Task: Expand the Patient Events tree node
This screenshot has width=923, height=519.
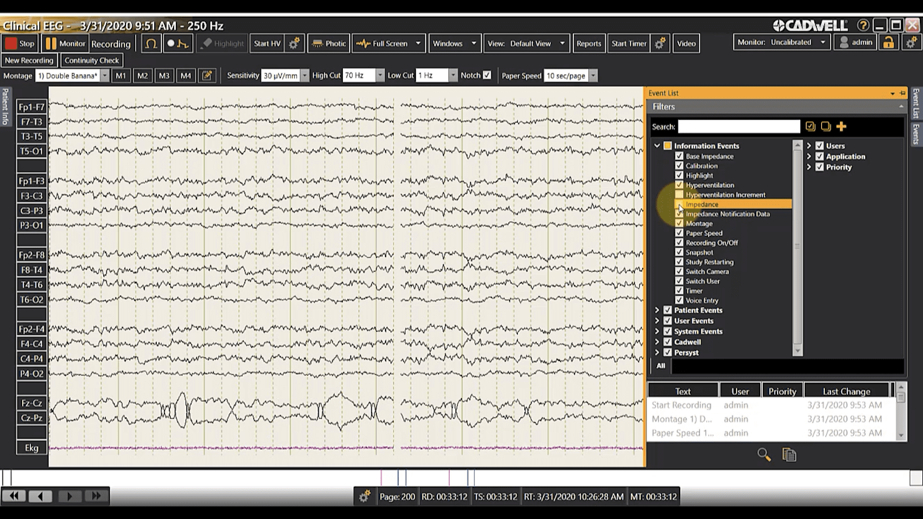Action: coord(657,310)
